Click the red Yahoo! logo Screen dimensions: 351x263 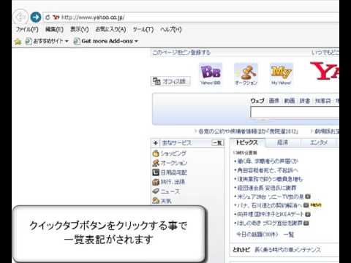[x=324, y=71]
